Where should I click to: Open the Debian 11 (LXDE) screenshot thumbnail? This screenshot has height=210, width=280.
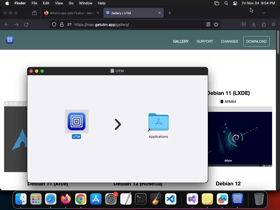coord(240,136)
